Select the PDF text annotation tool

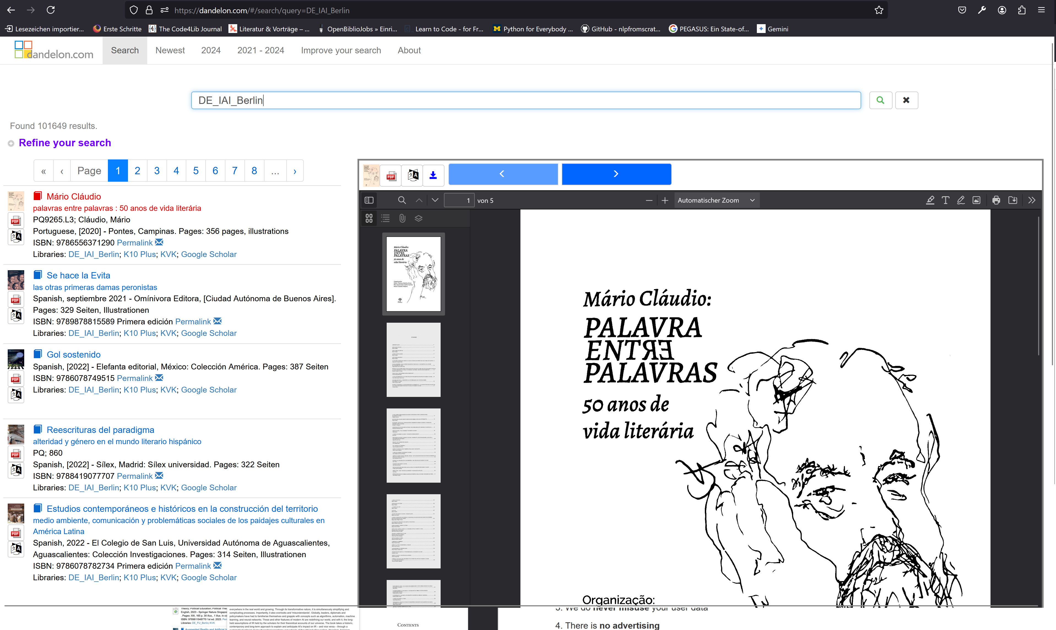coord(946,200)
